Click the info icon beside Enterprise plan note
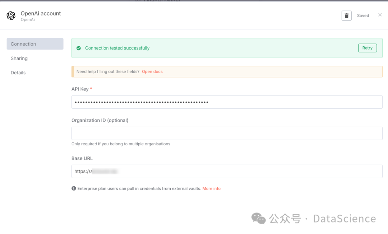388x234 pixels. (74, 188)
